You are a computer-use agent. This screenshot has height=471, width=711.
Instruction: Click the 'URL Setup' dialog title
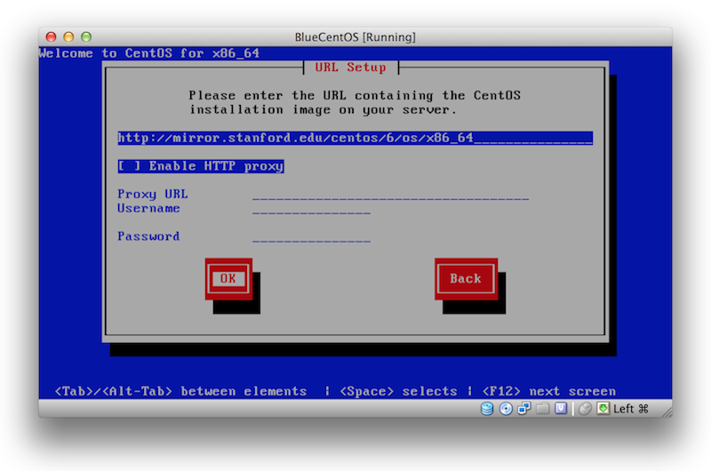click(350, 67)
